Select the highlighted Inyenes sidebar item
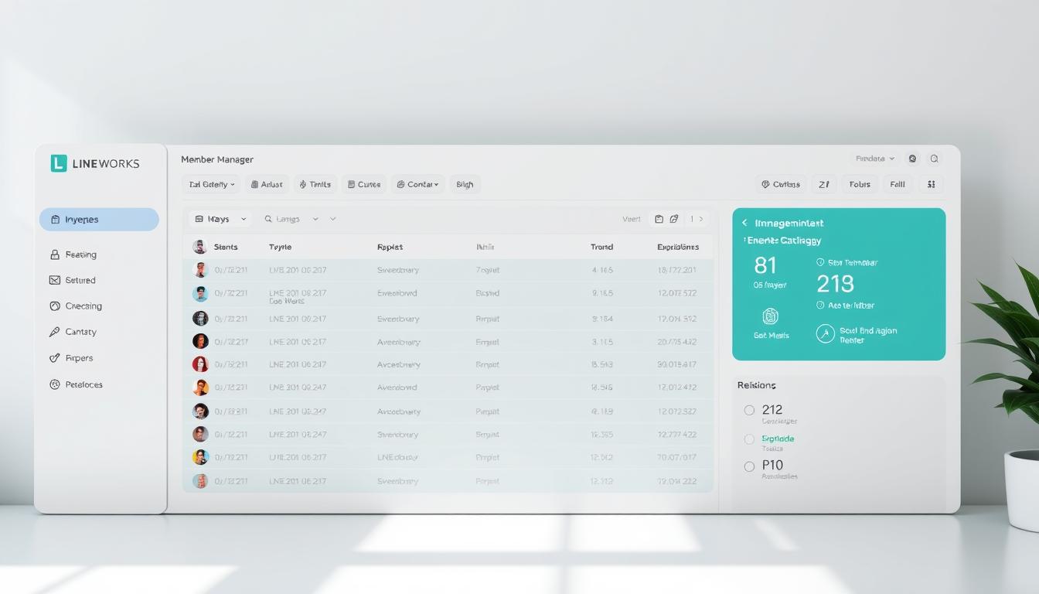 click(99, 220)
